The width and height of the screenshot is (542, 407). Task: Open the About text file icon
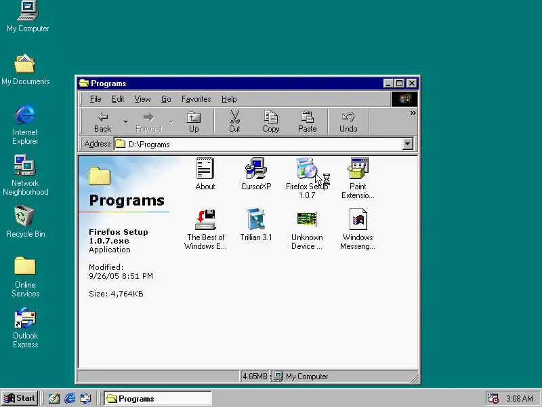(205, 169)
